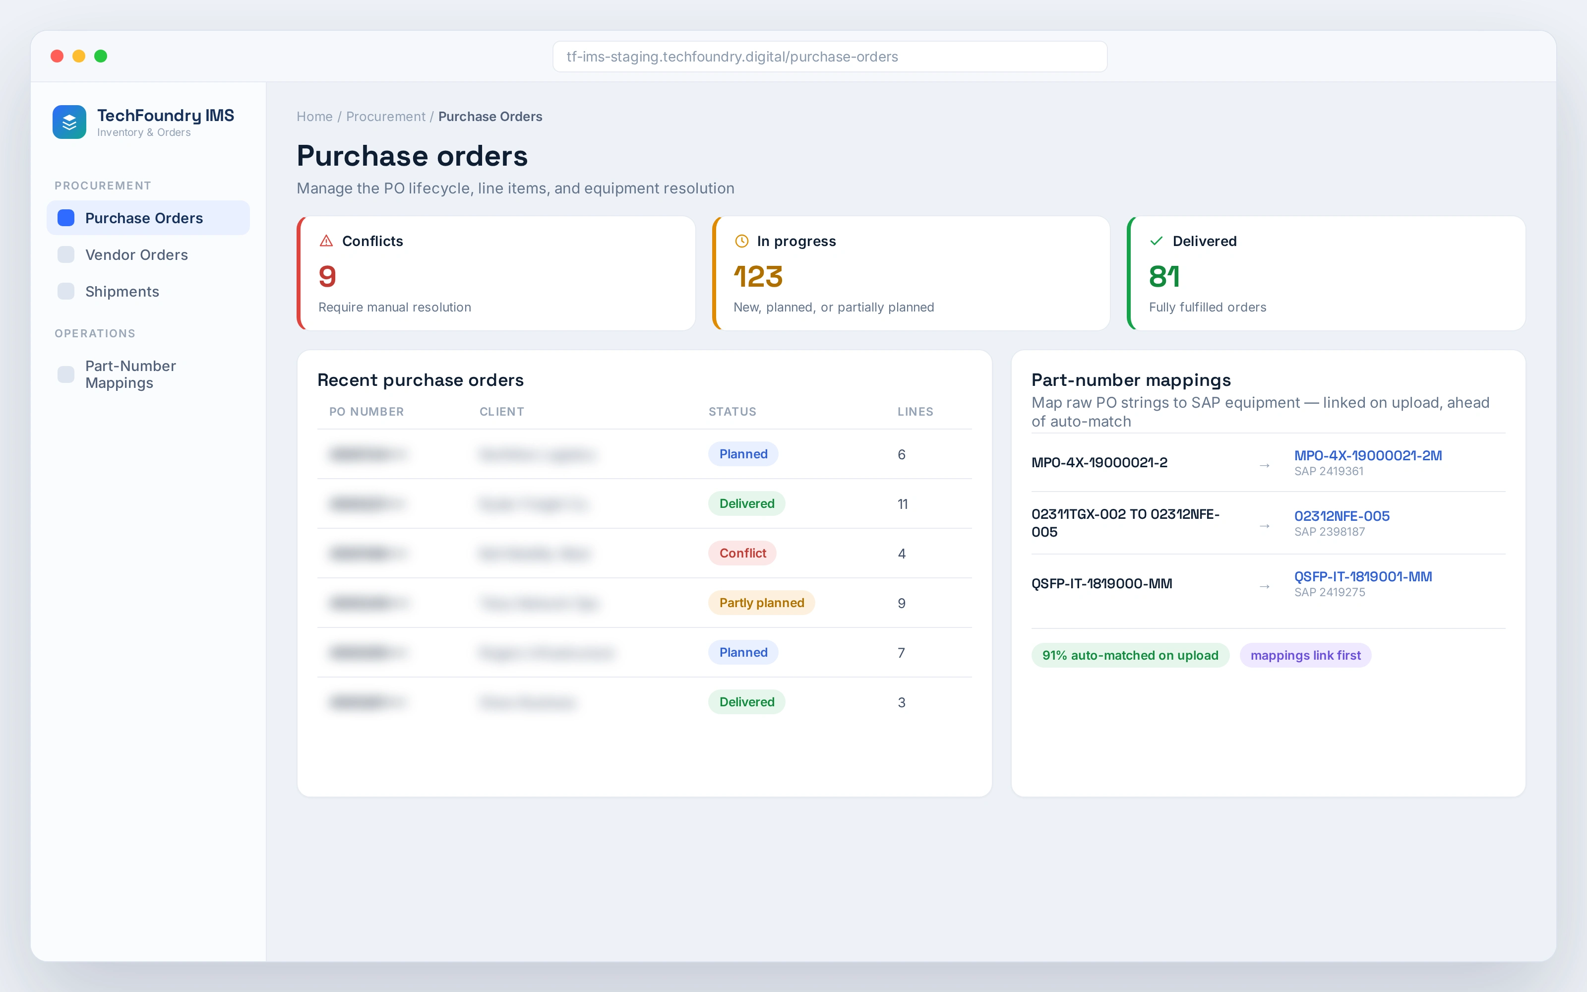Click the STATUS column header
This screenshot has width=1587, height=992.
(x=732, y=411)
